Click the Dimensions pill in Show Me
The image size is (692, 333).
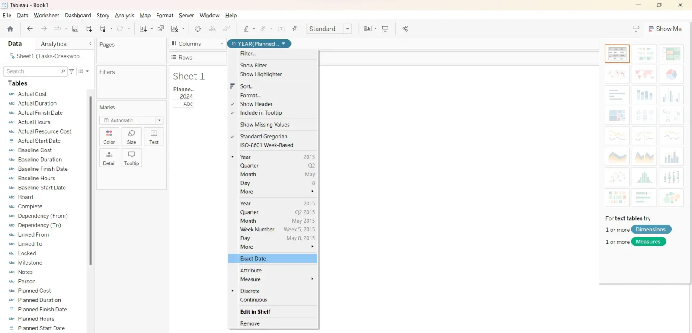pyautogui.click(x=651, y=230)
